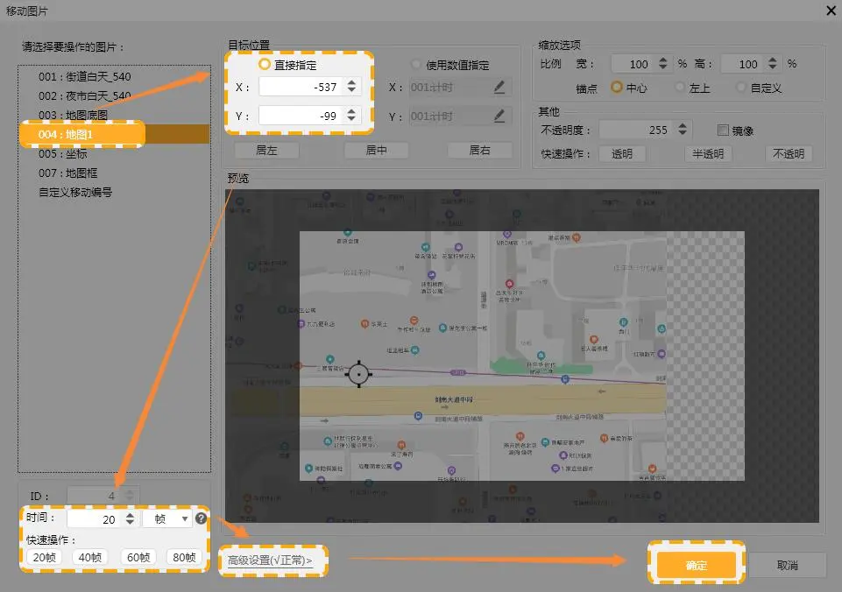This screenshot has width=842, height=592.
Task: Click the pencil icon beside X 001计时
Action: point(499,87)
